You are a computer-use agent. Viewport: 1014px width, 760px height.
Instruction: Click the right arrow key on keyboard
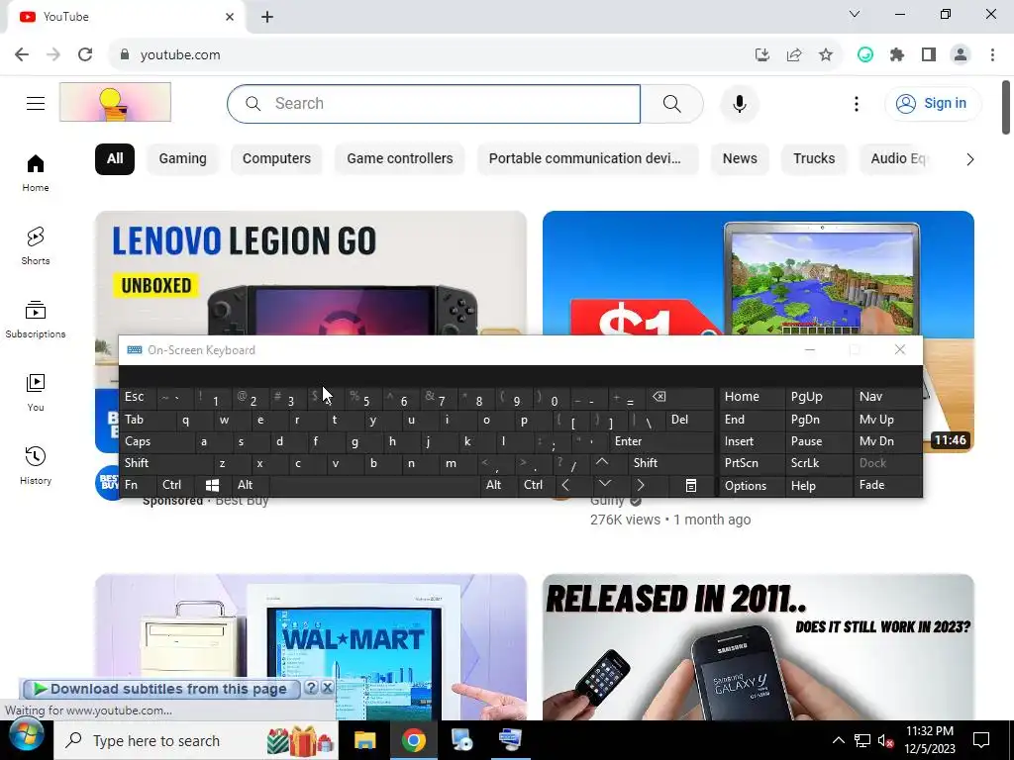click(x=641, y=485)
